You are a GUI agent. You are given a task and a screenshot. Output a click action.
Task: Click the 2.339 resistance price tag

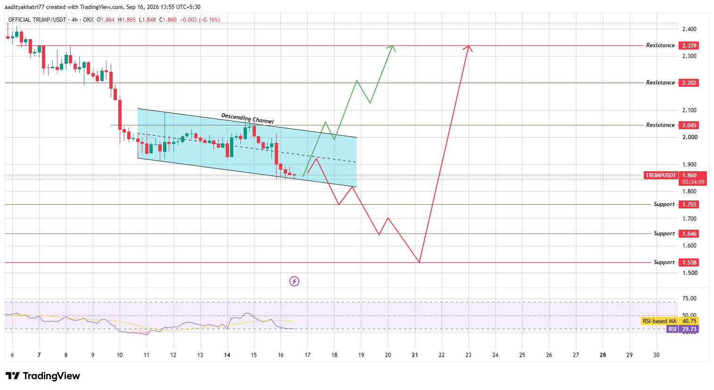click(689, 45)
